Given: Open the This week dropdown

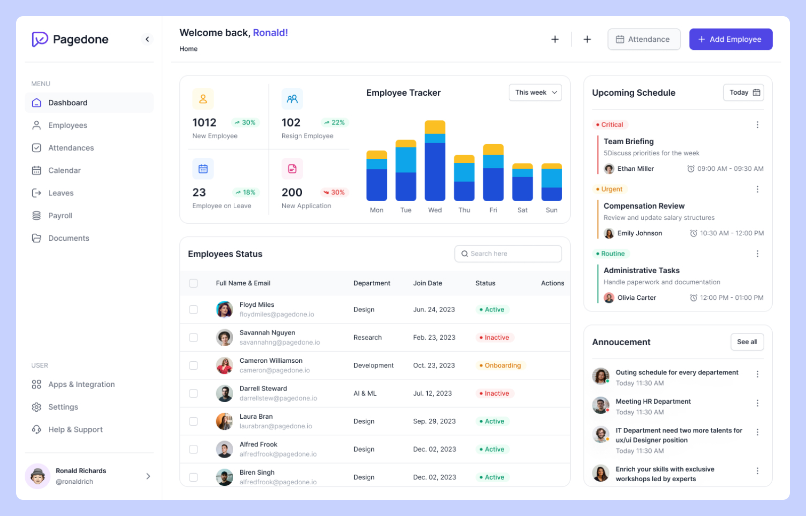Looking at the screenshot, I should [535, 93].
